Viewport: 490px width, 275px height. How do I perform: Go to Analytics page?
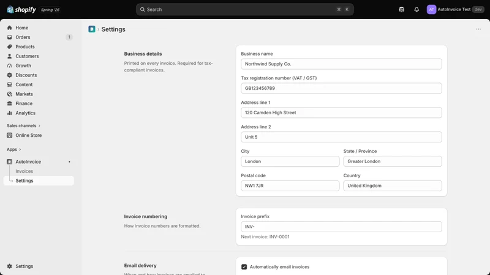[x=25, y=113]
